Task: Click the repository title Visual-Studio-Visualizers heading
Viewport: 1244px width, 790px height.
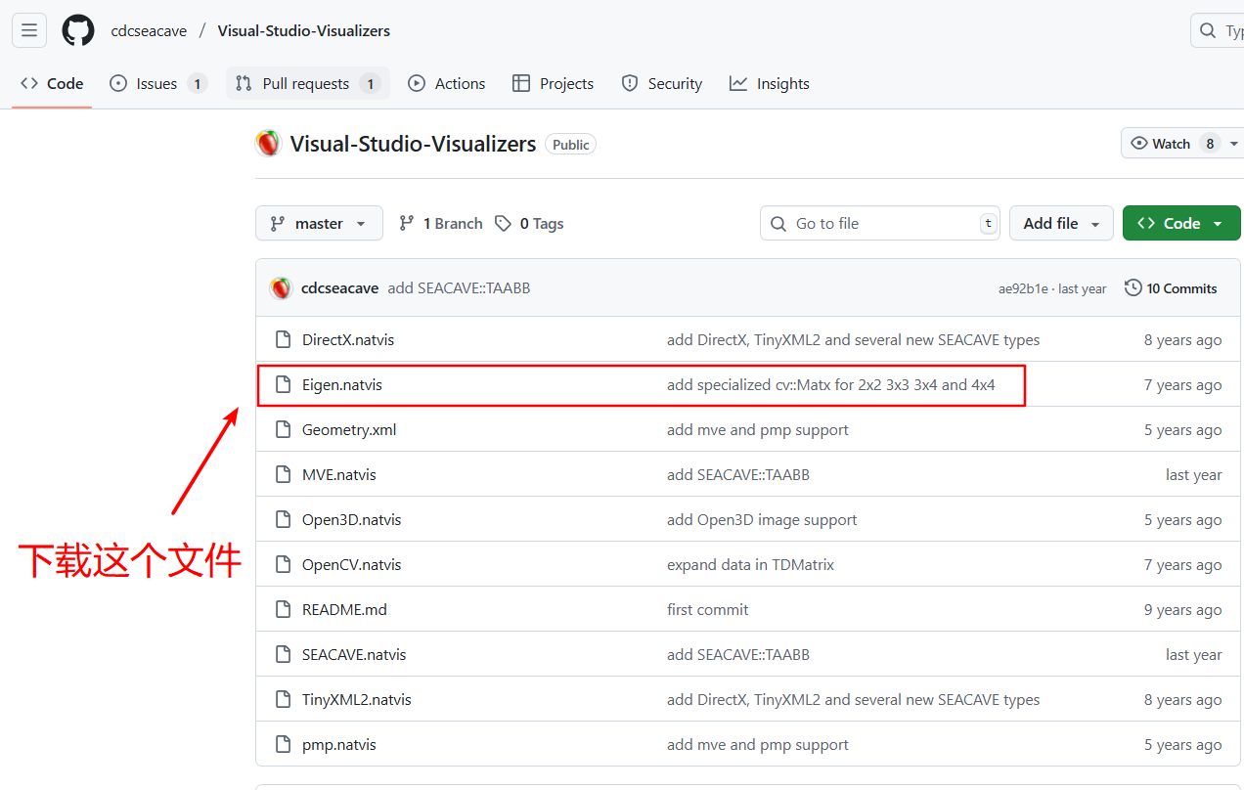Action: (414, 144)
